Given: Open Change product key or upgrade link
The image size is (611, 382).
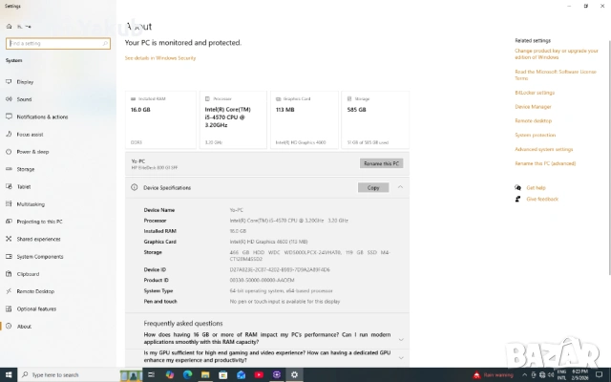Looking at the screenshot, I should point(556,53).
